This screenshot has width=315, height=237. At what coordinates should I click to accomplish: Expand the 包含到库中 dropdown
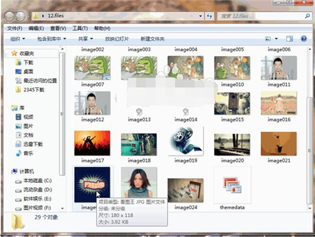[x=52, y=39]
